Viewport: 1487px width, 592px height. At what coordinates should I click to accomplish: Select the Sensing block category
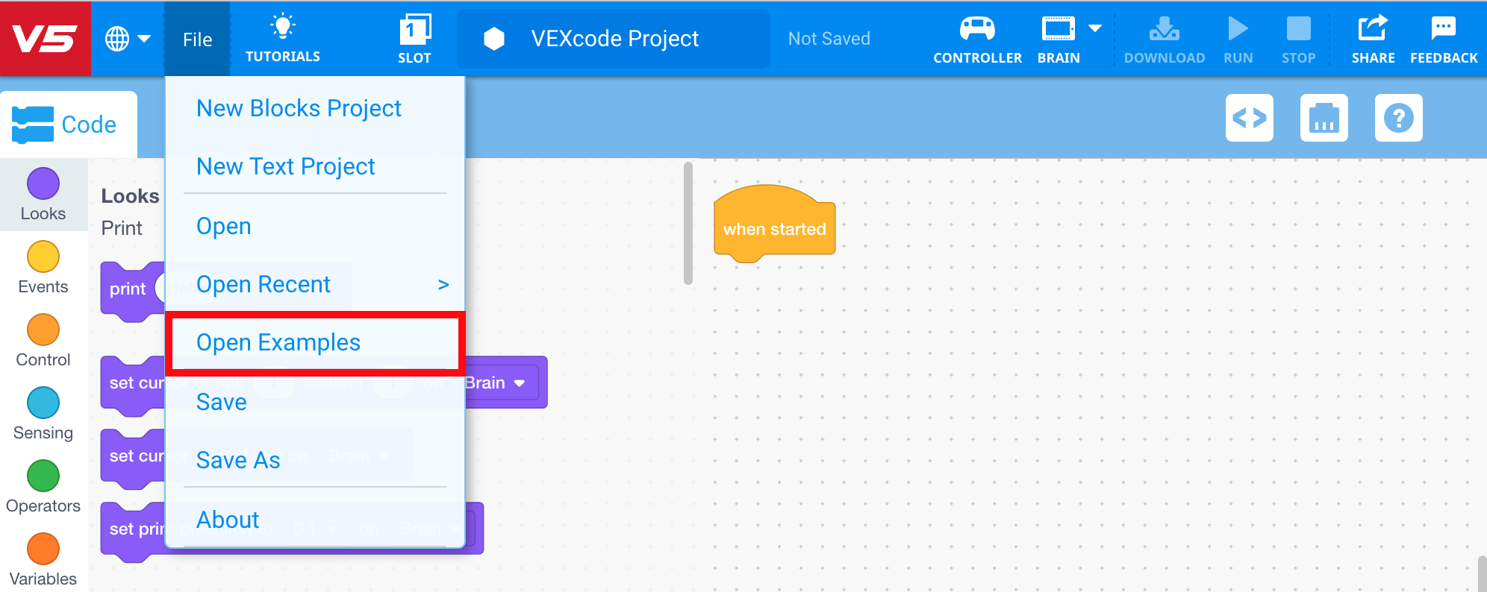point(43,412)
